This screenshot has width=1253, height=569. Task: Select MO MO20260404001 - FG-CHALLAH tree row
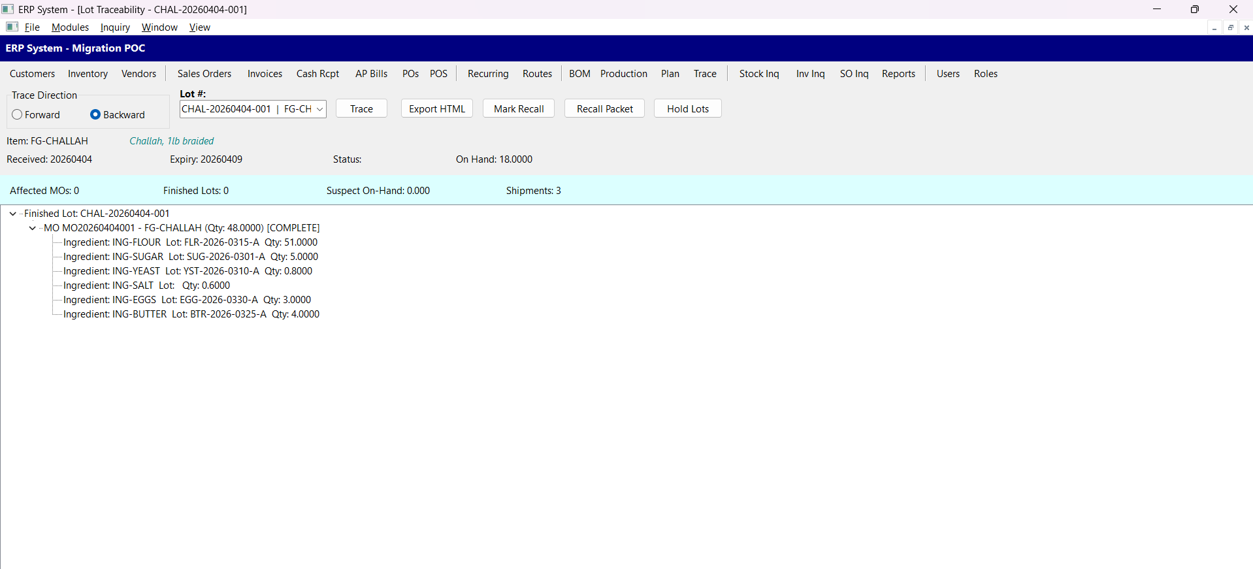[182, 228]
